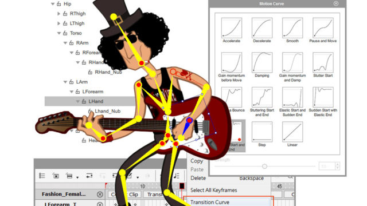Click the strength value stepper arrows

(338, 166)
